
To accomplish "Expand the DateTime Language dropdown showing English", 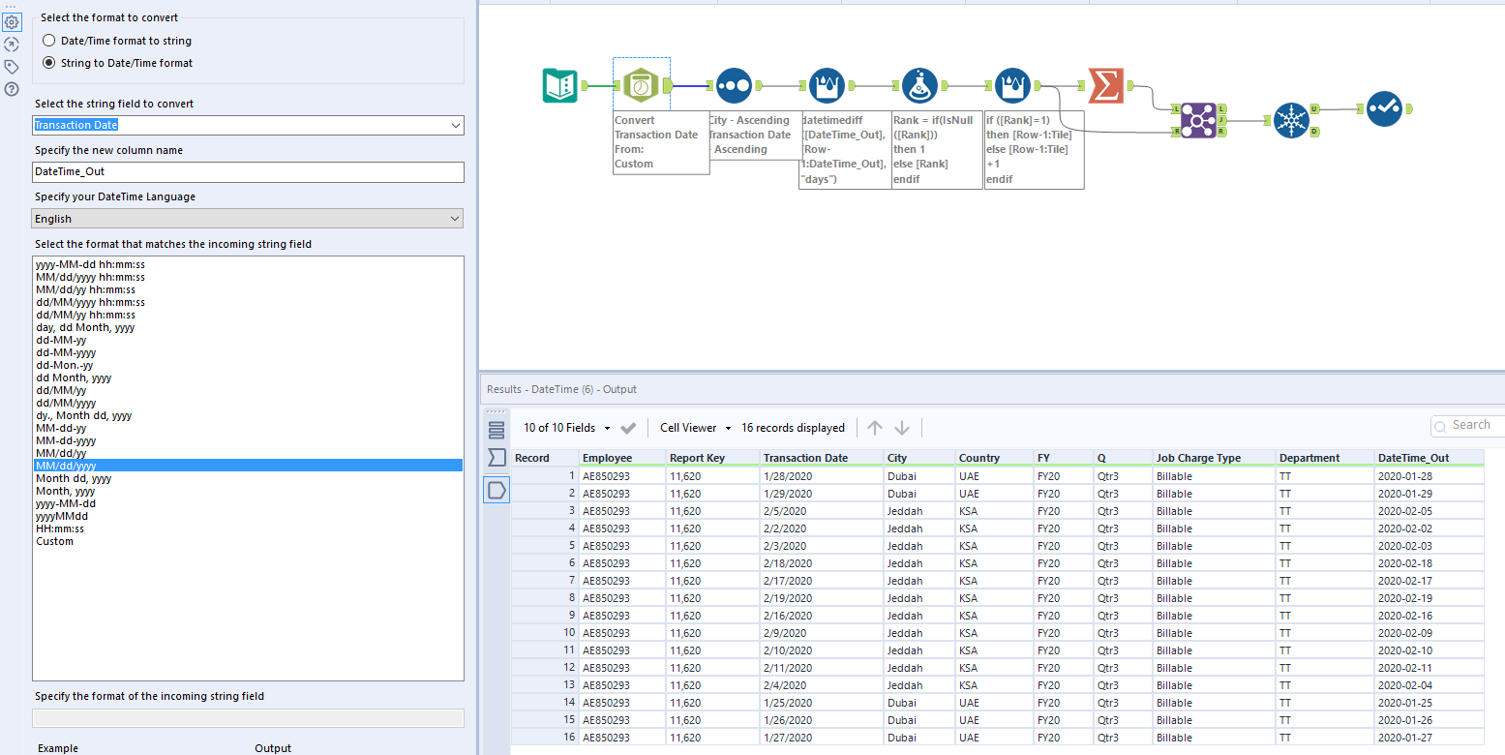I will click(249, 219).
